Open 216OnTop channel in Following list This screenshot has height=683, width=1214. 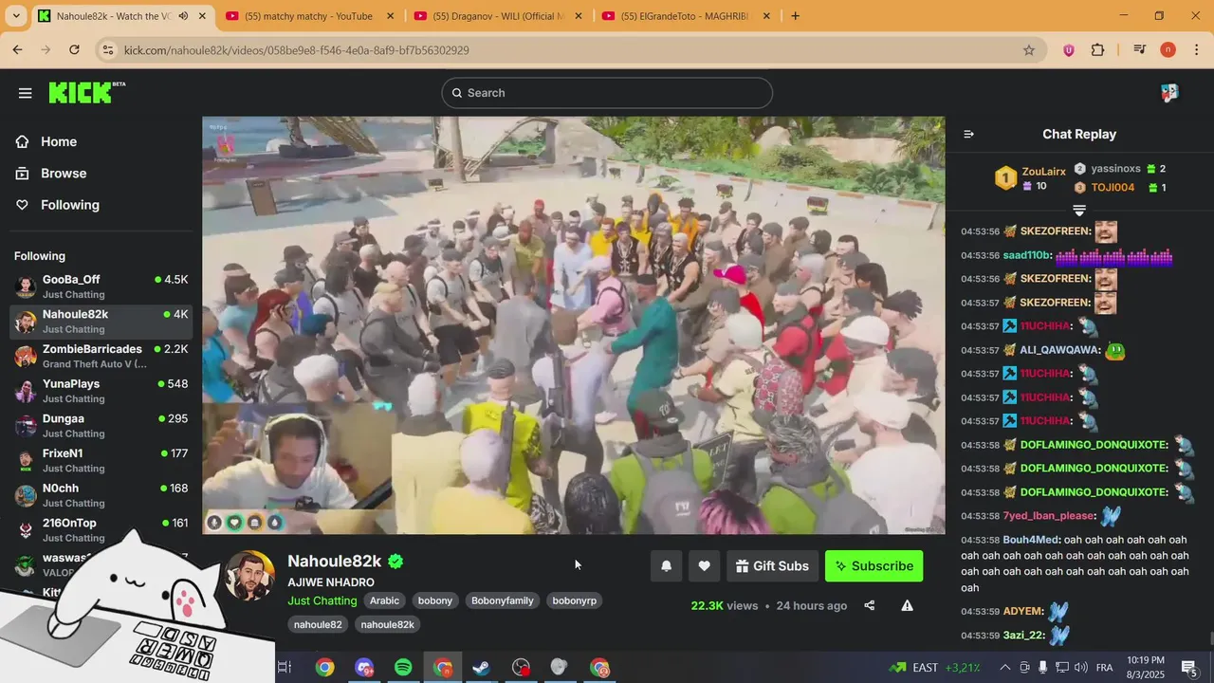click(x=101, y=529)
